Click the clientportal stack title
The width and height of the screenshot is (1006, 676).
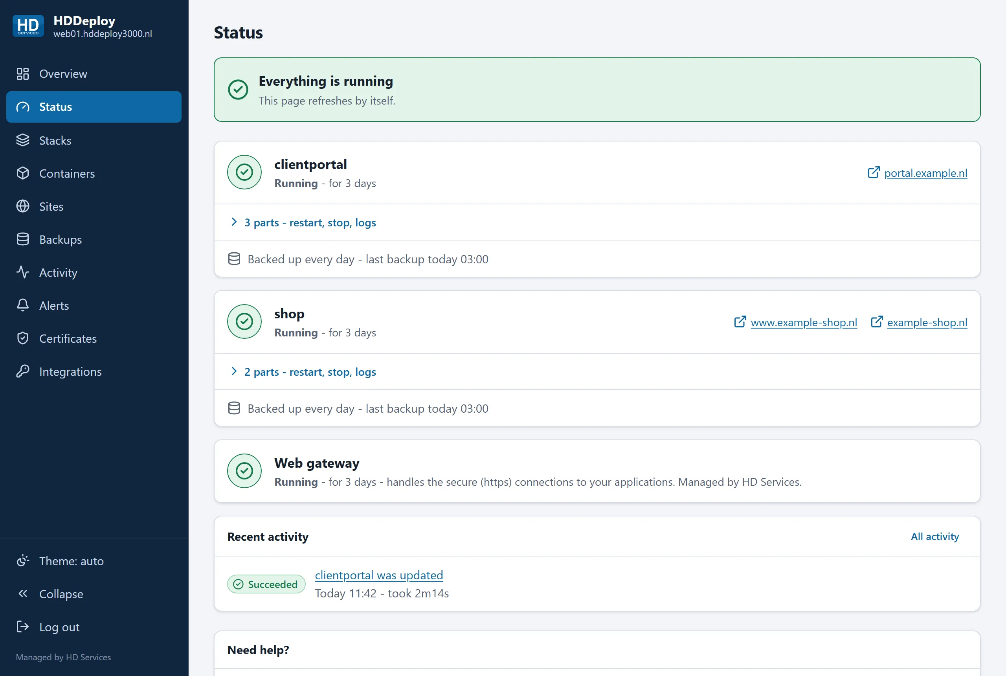coord(310,164)
